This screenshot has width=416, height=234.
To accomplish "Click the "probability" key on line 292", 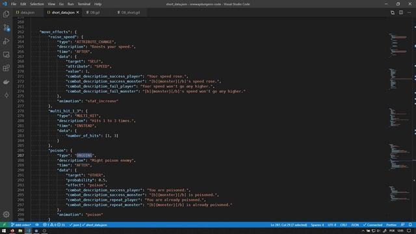I will [x=80, y=180].
